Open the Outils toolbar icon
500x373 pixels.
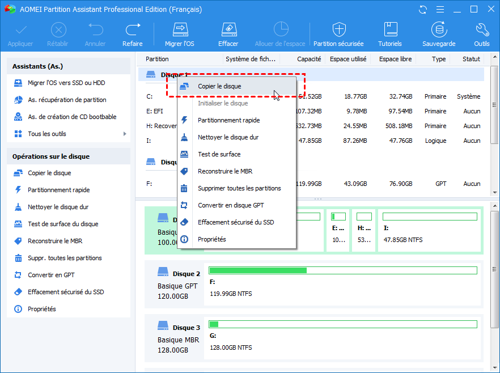click(x=482, y=29)
